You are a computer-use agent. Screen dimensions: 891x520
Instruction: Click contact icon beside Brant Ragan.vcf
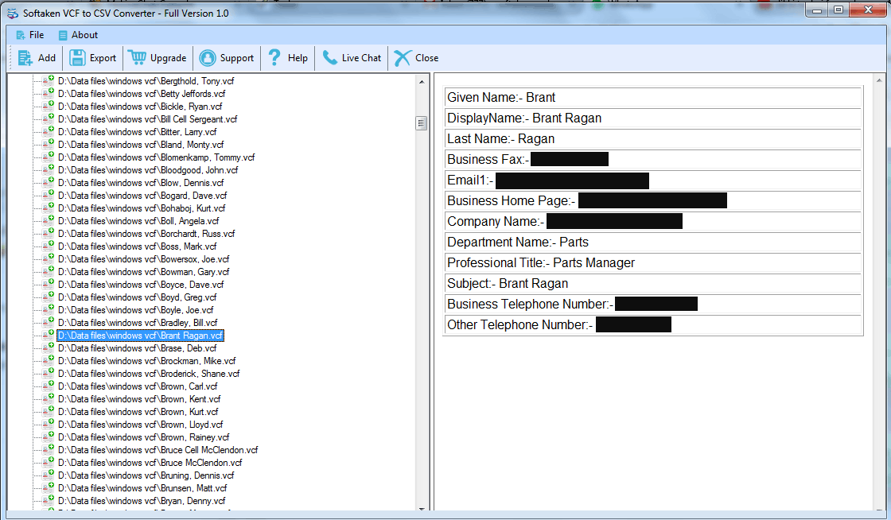[49, 335]
